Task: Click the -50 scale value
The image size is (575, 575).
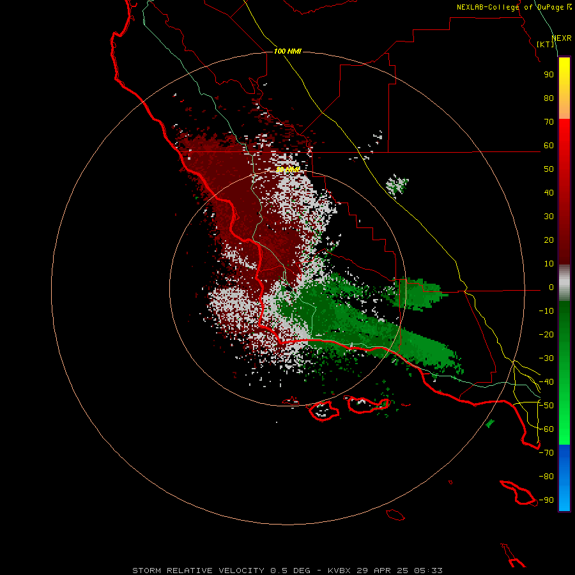Action: pos(546,406)
